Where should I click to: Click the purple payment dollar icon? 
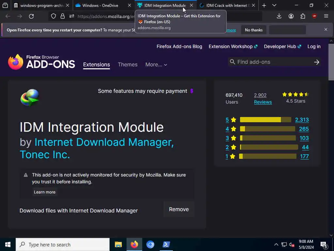tap(192, 91)
